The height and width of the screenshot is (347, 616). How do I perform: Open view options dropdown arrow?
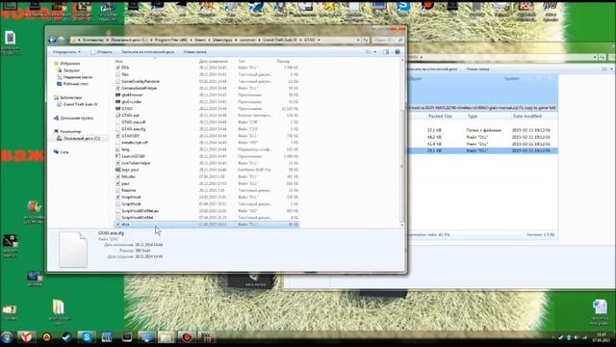374,52
